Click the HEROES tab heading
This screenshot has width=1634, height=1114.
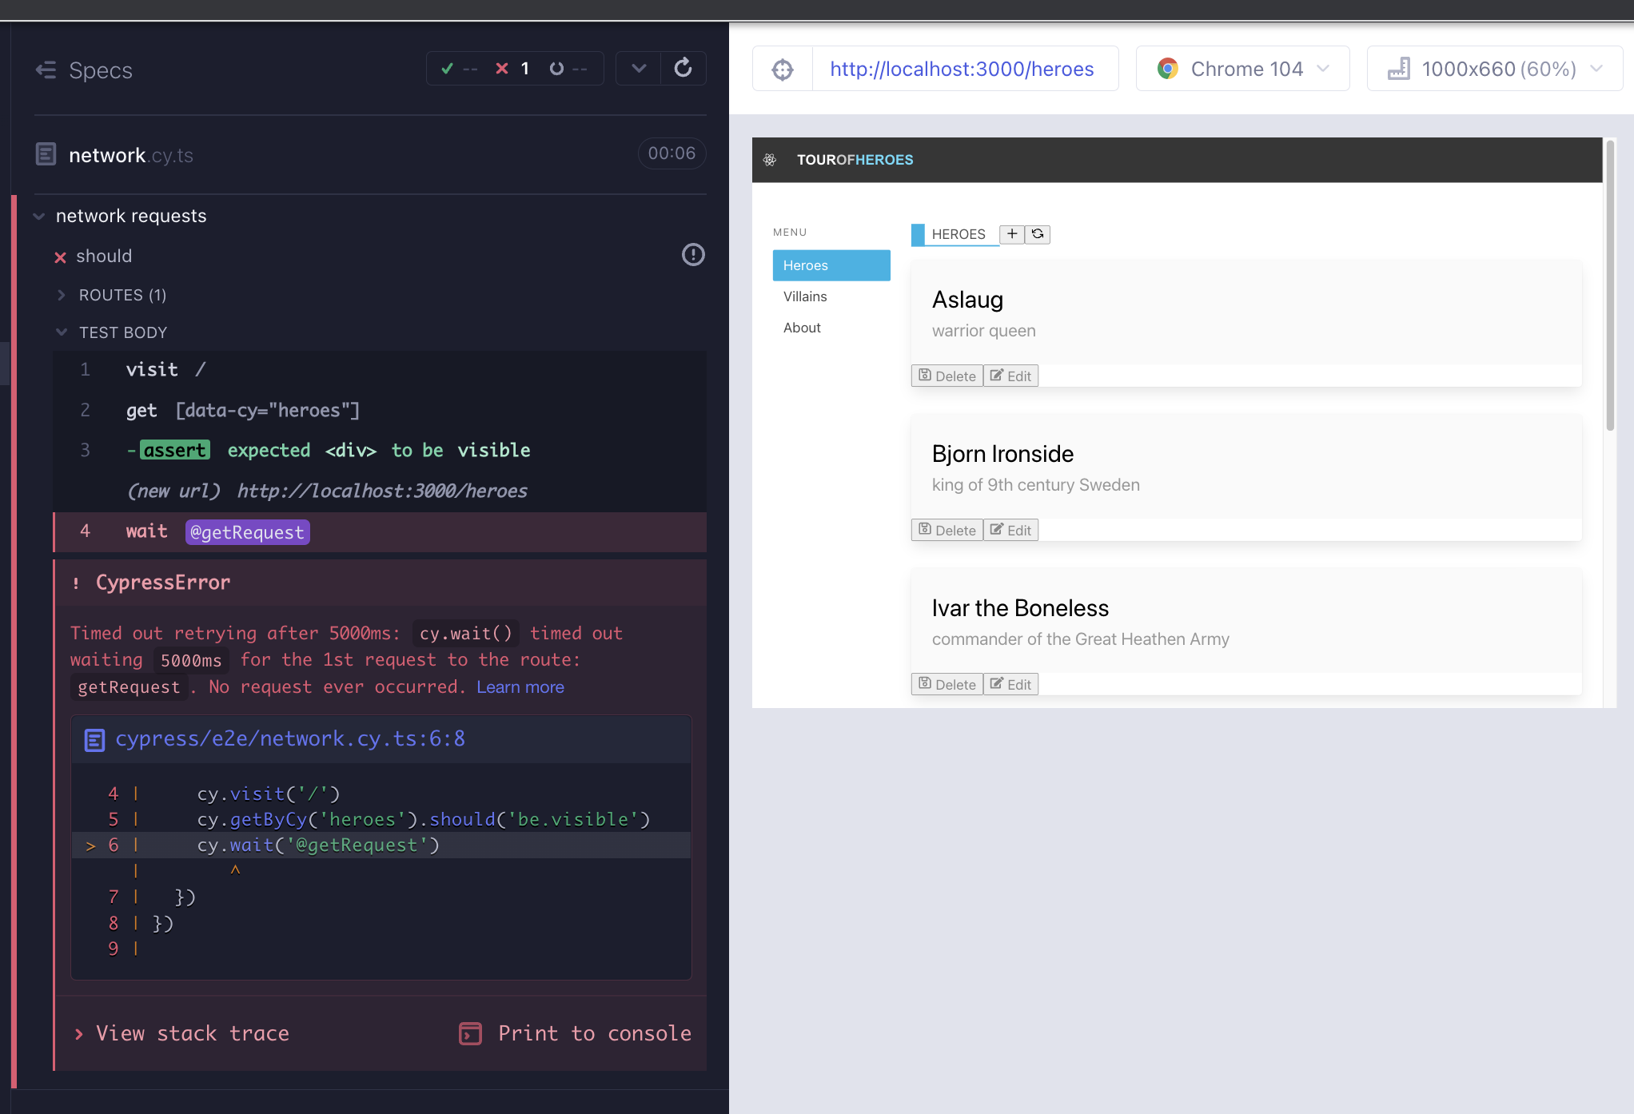pyautogui.click(x=958, y=234)
